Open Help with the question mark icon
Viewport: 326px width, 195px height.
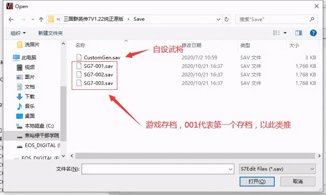pyautogui.click(x=313, y=33)
